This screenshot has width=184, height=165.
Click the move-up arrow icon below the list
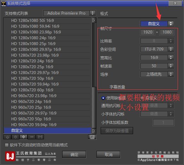point(7,137)
